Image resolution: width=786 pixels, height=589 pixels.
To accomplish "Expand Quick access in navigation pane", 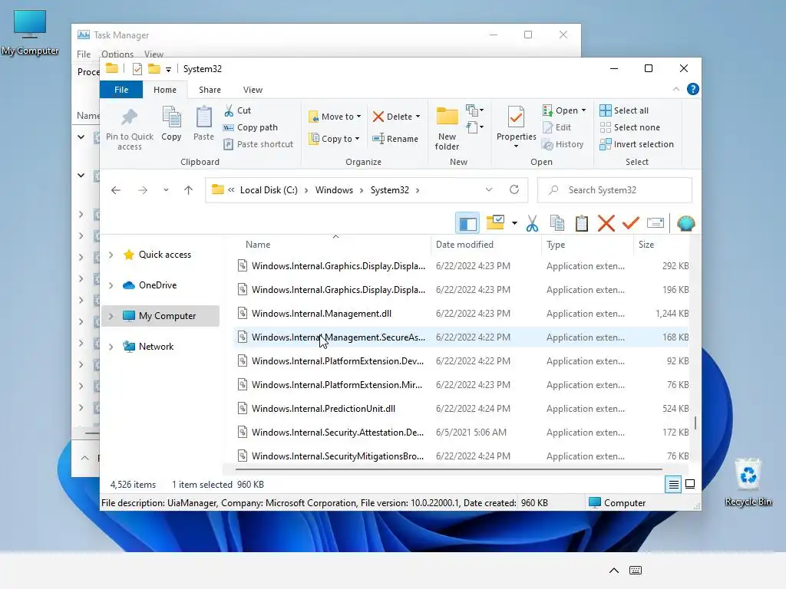I will (111, 255).
